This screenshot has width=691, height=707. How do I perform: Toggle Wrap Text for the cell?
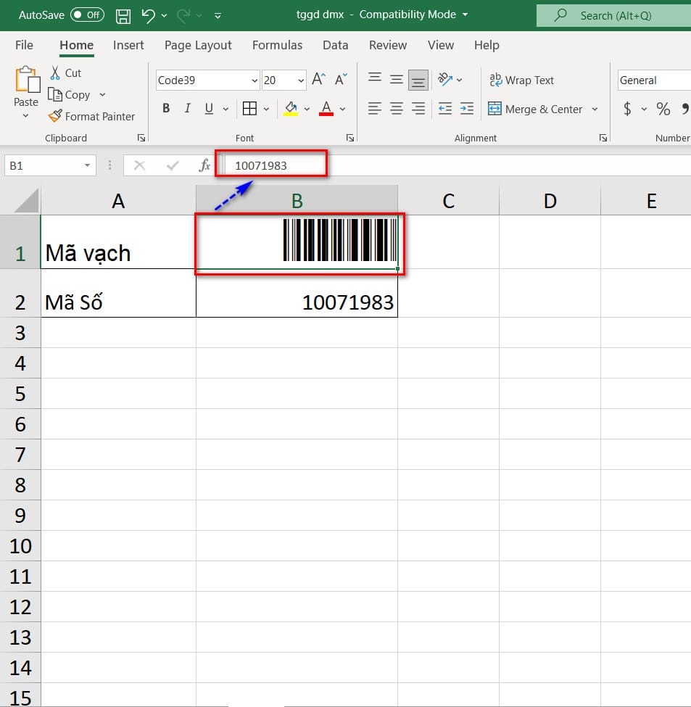[521, 80]
